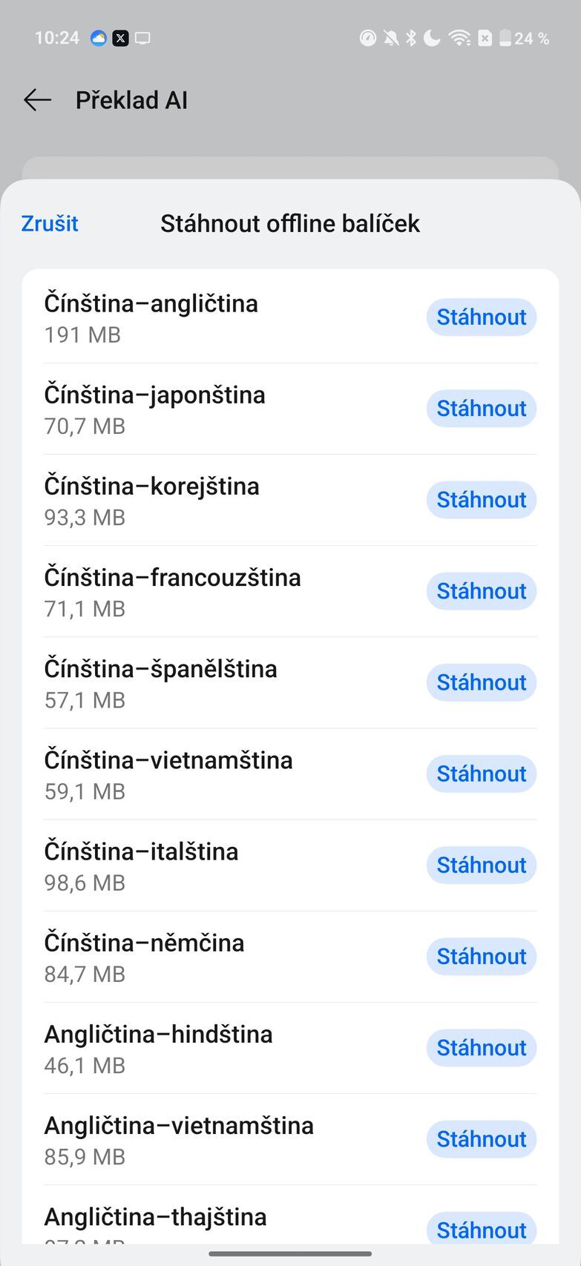Tap the battery status icon
Image resolution: width=581 pixels, height=1266 pixels.
[x=505, y=38]
